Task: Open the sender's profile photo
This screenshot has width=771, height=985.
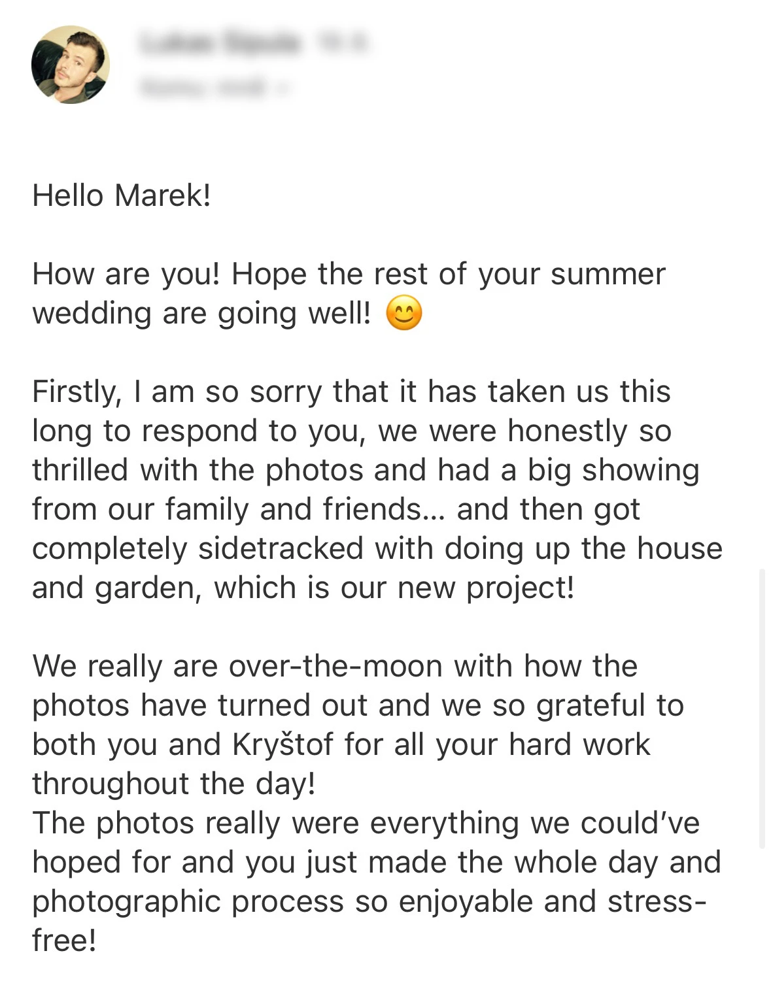Action: pos(70,65)
